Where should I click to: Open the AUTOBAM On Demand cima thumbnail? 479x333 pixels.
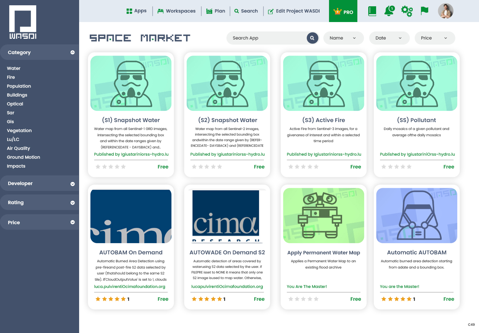[131, 216]
